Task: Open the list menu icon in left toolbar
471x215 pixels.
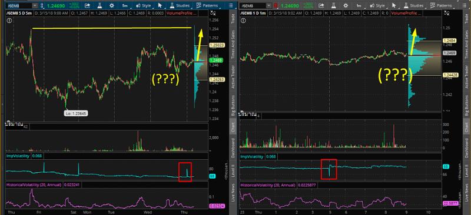Action: click(231, 5)
